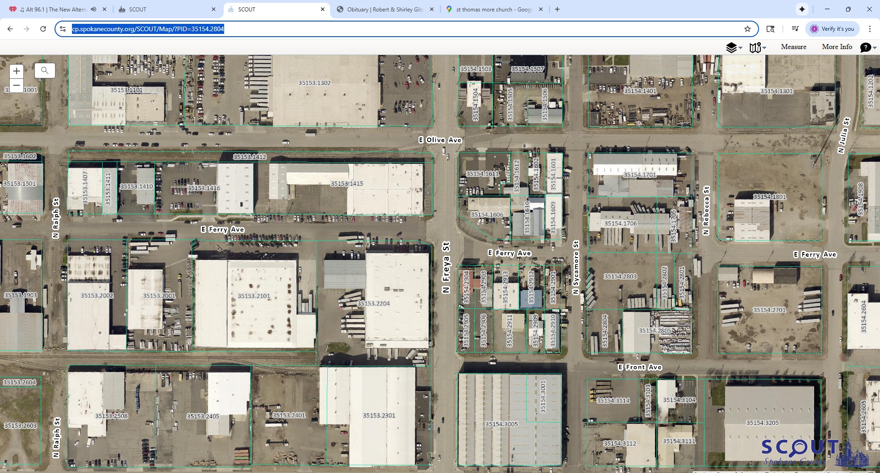Open Google Lens search icon
880x473 pixels.
pos(770,29)
